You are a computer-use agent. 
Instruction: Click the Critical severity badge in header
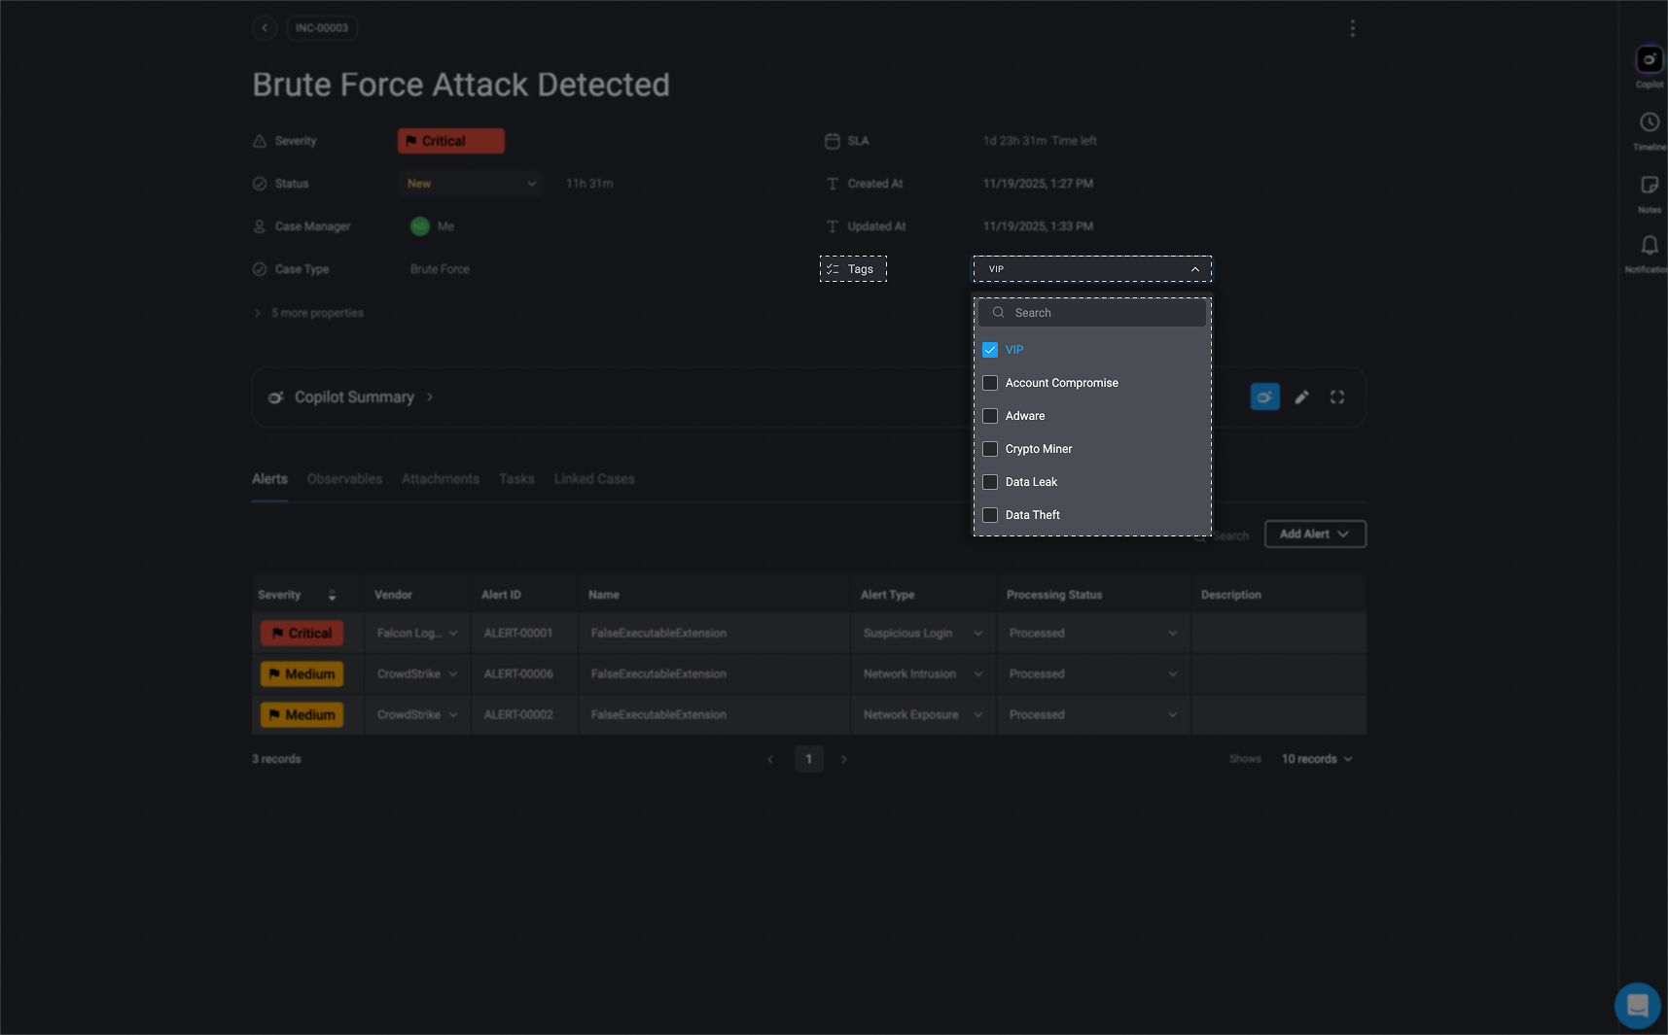click(x=451, y=141)
